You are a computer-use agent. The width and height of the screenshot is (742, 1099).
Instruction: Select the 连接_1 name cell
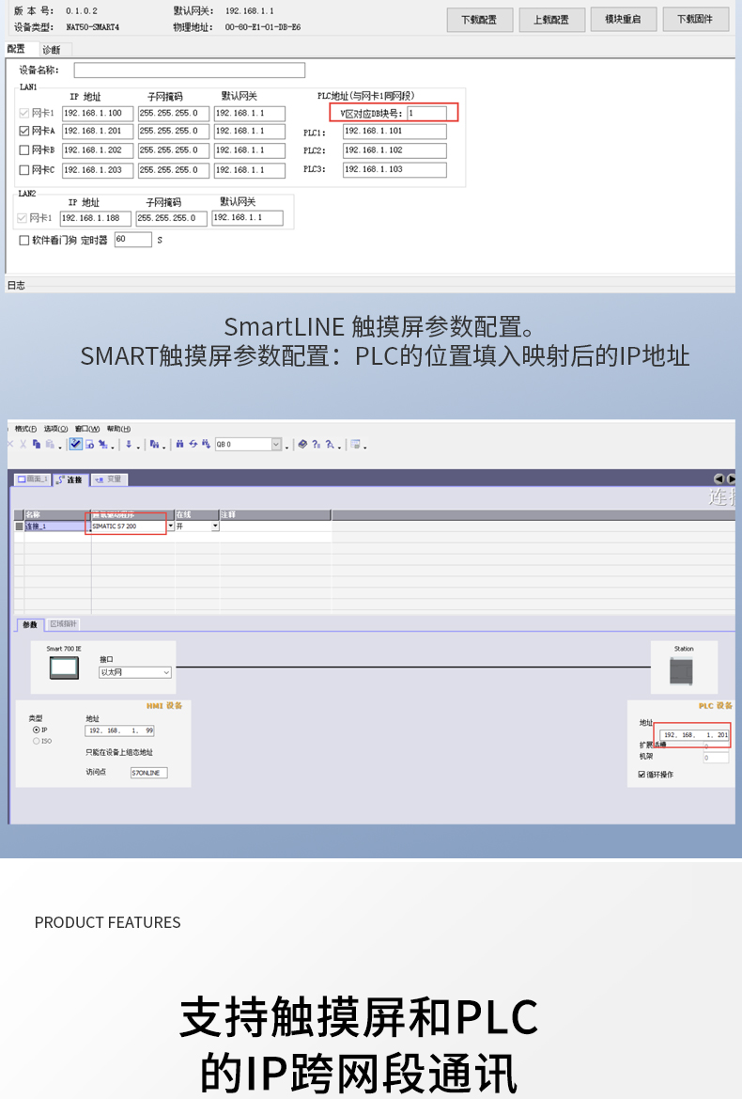pyautogui.click(x=57, y=526)
